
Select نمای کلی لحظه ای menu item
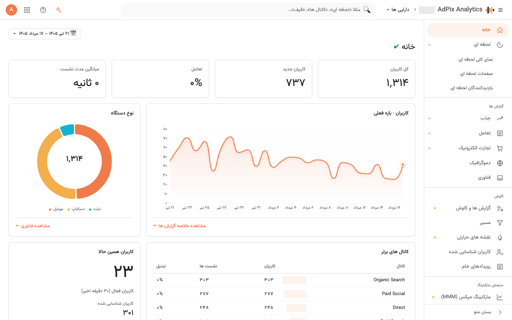tap(468, 59)
